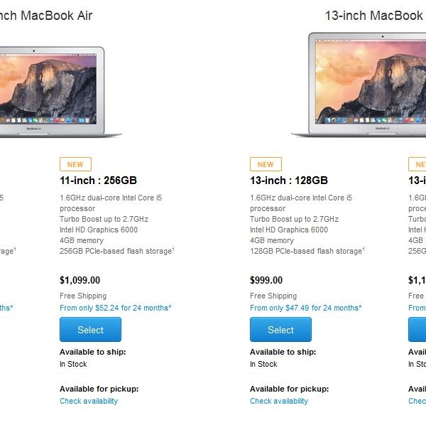This screenshot has height=425, width=426.
Task: Click the $1,099.00 price
Action: click(80, 280)
